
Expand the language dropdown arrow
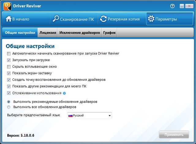109,116
